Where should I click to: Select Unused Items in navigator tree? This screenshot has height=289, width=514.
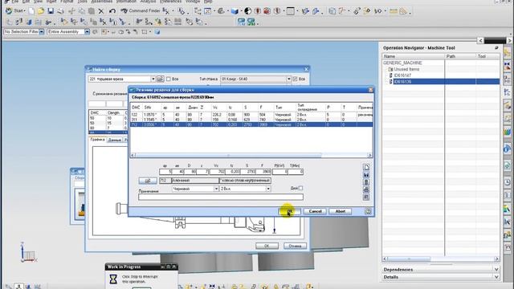pos(406,69)
